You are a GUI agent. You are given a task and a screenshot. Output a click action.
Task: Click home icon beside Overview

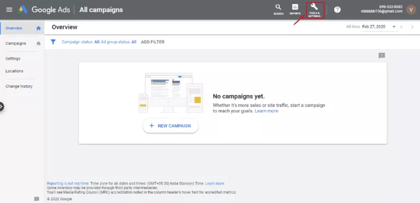pyautogui.click(x=39, y=28)
